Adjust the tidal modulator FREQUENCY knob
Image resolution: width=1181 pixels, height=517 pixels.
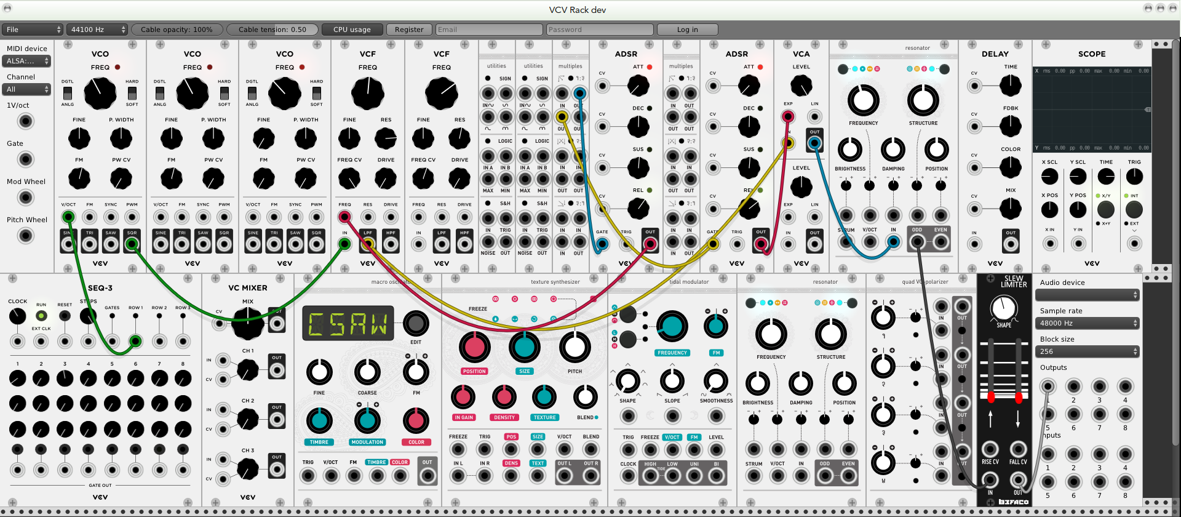click(672, 326)
